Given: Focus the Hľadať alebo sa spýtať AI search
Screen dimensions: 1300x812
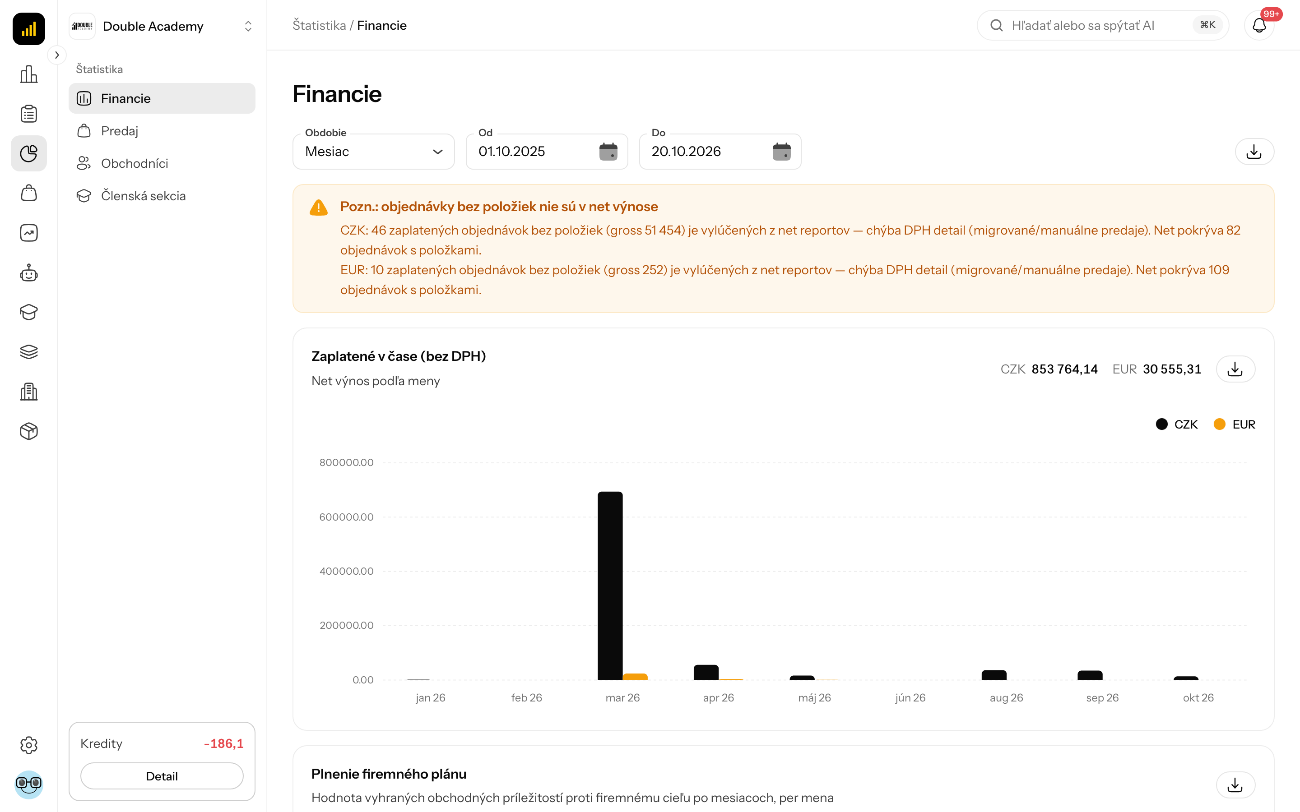Looking at the screenshot, I should (x=1102, y=25).
